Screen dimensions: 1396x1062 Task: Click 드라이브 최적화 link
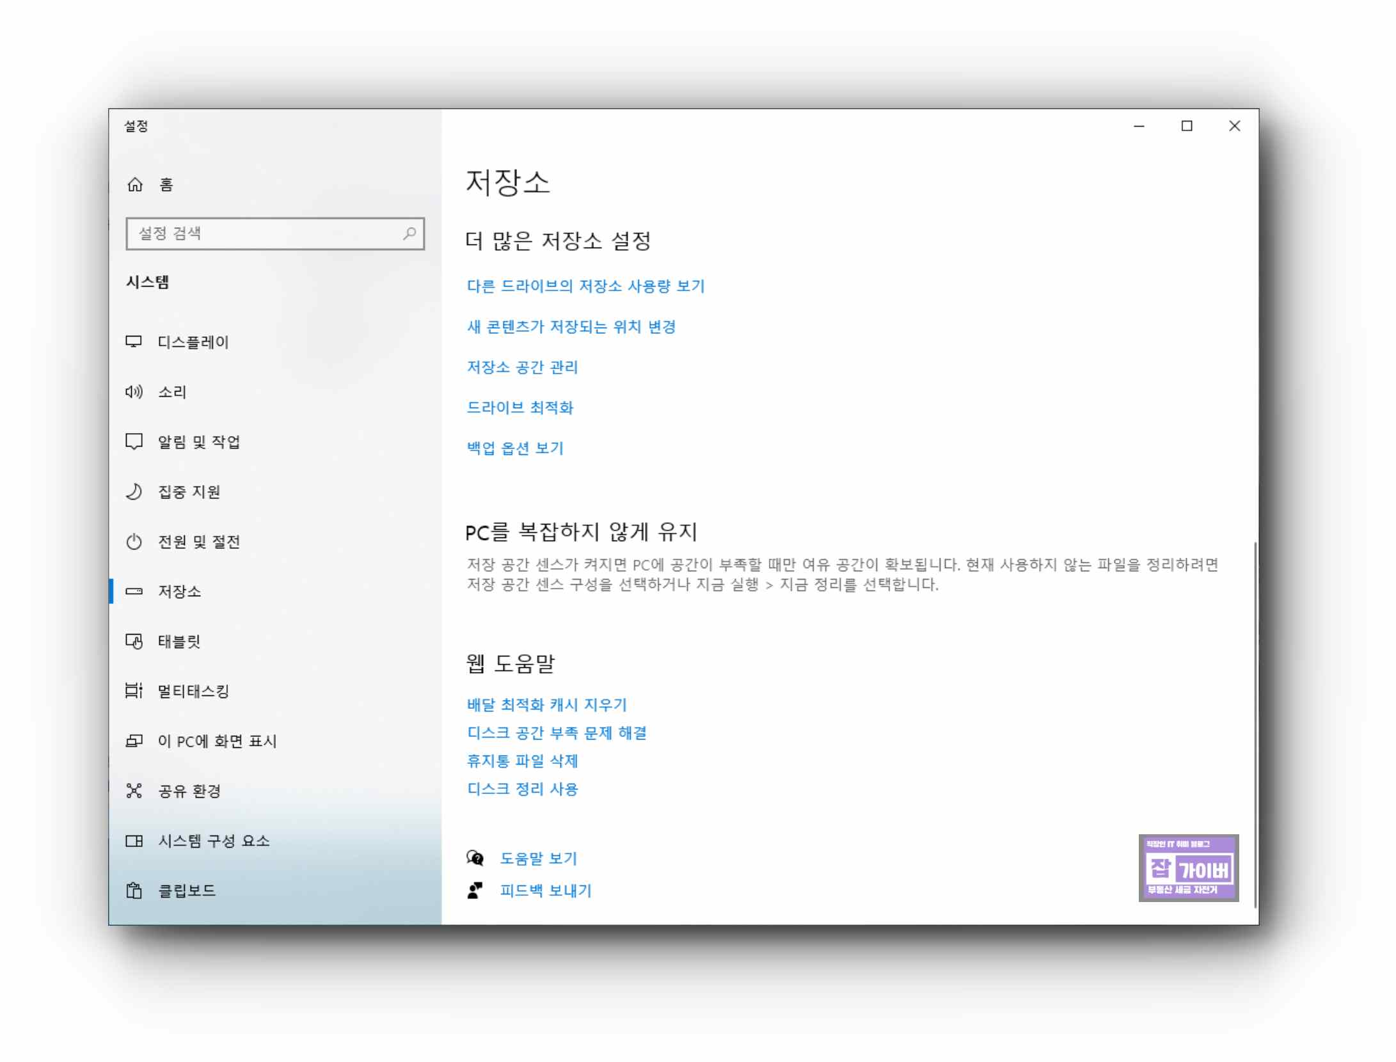tap(520, 408)
